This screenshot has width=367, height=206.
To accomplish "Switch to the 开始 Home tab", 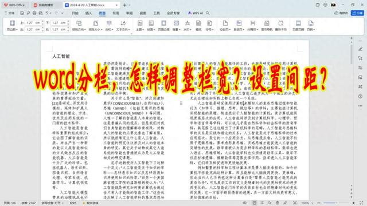I will 75,13.
